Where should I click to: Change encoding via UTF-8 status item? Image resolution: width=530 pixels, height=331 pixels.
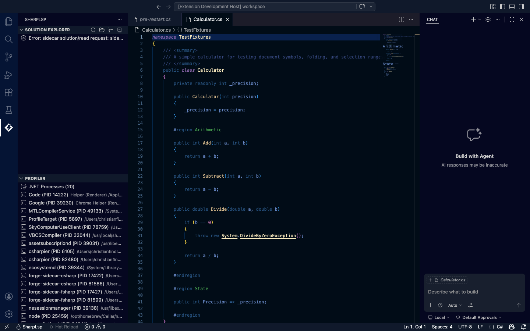point(465,327)
